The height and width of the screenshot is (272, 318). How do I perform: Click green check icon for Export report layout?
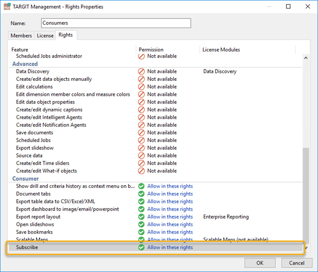click(x=141, y=217)
